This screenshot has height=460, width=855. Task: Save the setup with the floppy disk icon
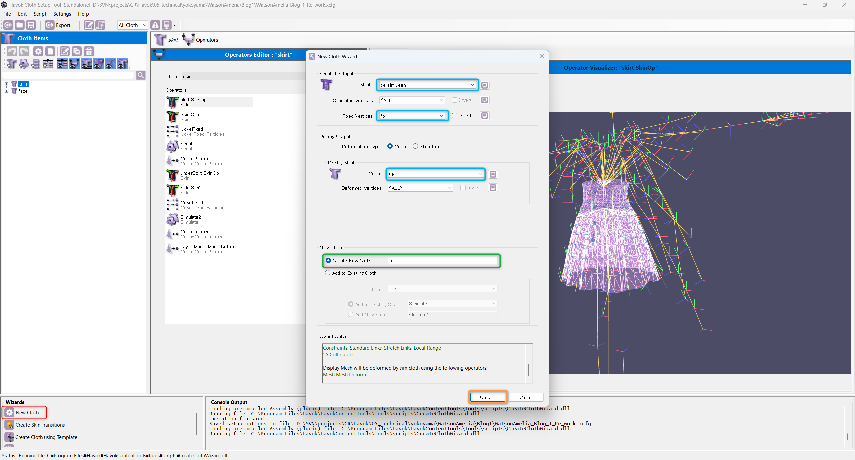[x=31, y=25]
